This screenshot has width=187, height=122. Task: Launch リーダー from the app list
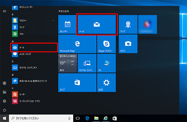(x=33, y=95)
